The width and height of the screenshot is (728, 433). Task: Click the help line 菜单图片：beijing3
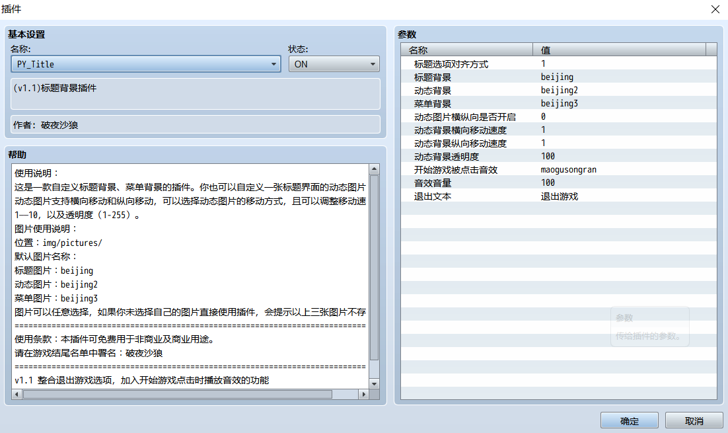click(x=56, y=298)
